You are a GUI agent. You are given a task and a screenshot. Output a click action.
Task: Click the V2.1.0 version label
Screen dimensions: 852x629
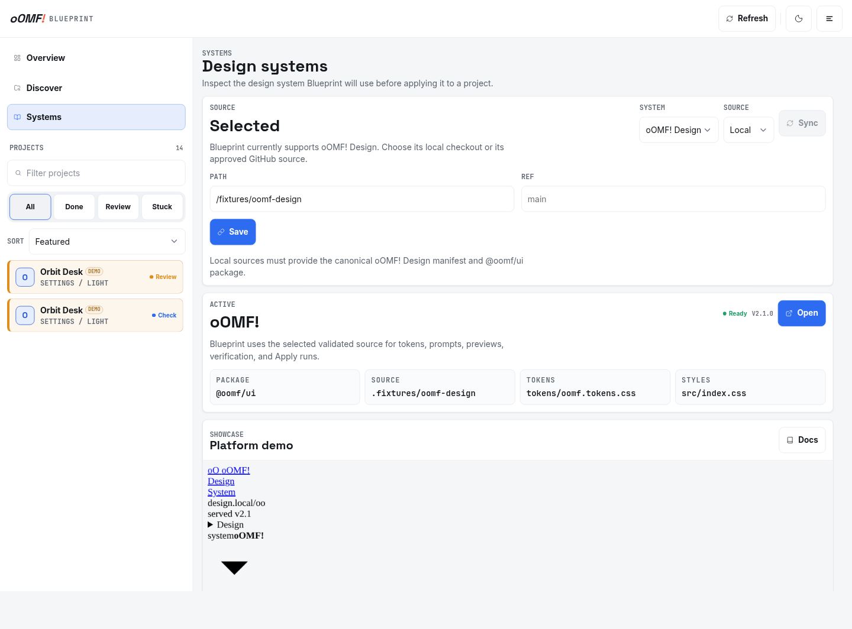click(763, 314)
